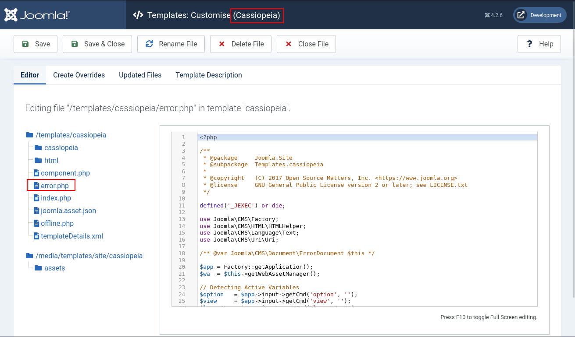Switch to the Create Overrides tab
This screenshot has height=337, width=575.
[79, 75]
